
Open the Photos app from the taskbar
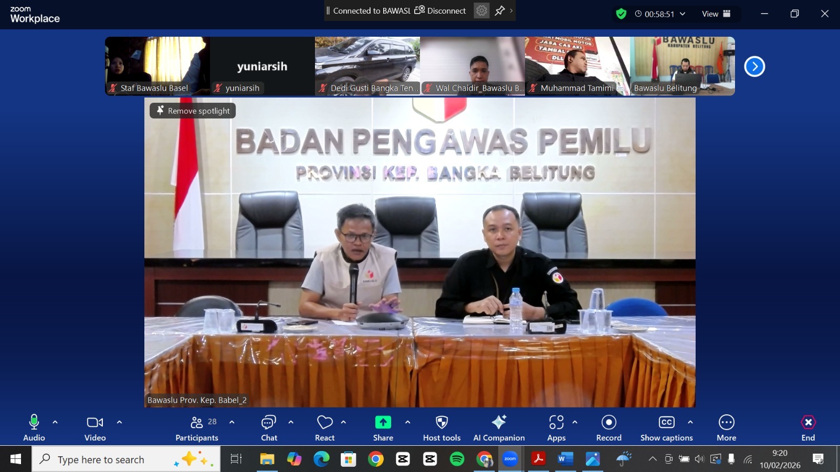click(593, 459)
